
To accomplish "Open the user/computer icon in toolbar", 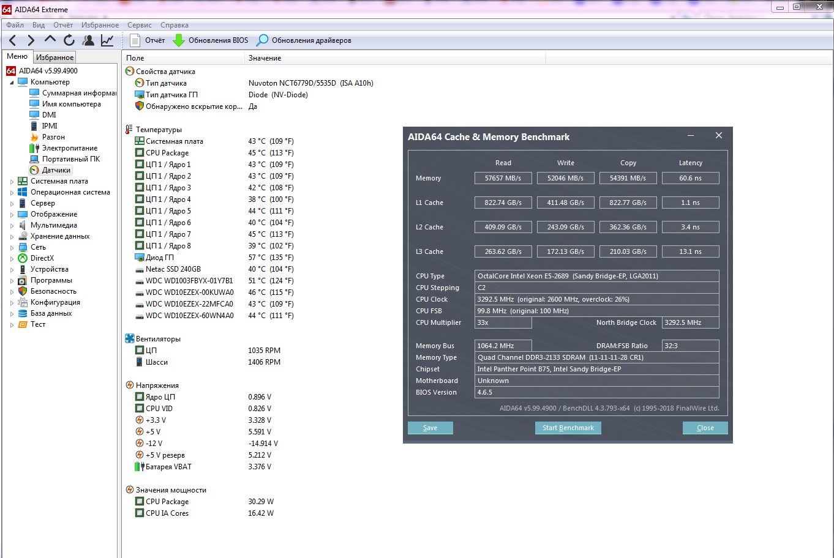I will [x=88, y=40].
